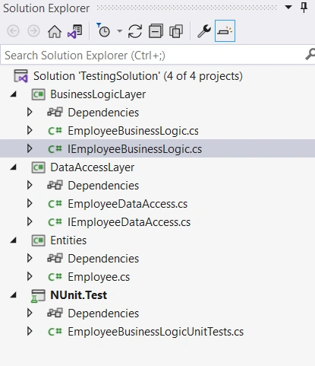This screenshot has height=366, width=315.
Task: Select the EmployeeBusinessLogic.cs file
Action: tap(133, 131)
